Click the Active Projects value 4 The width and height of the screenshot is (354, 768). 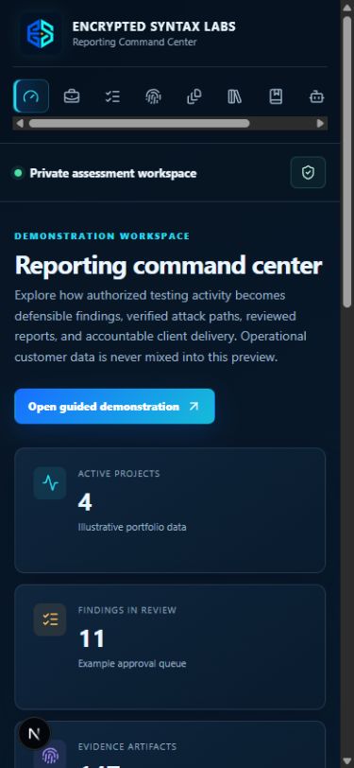pos(85,502)
